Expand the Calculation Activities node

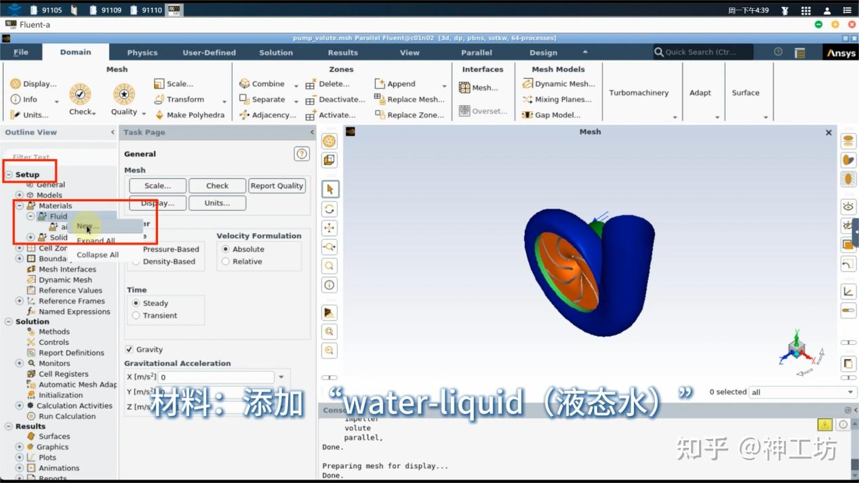coord(20,406)
